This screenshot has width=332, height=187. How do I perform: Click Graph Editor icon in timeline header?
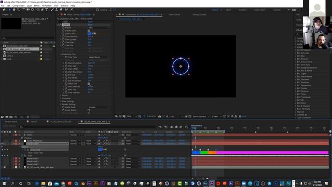coord(187,127)
